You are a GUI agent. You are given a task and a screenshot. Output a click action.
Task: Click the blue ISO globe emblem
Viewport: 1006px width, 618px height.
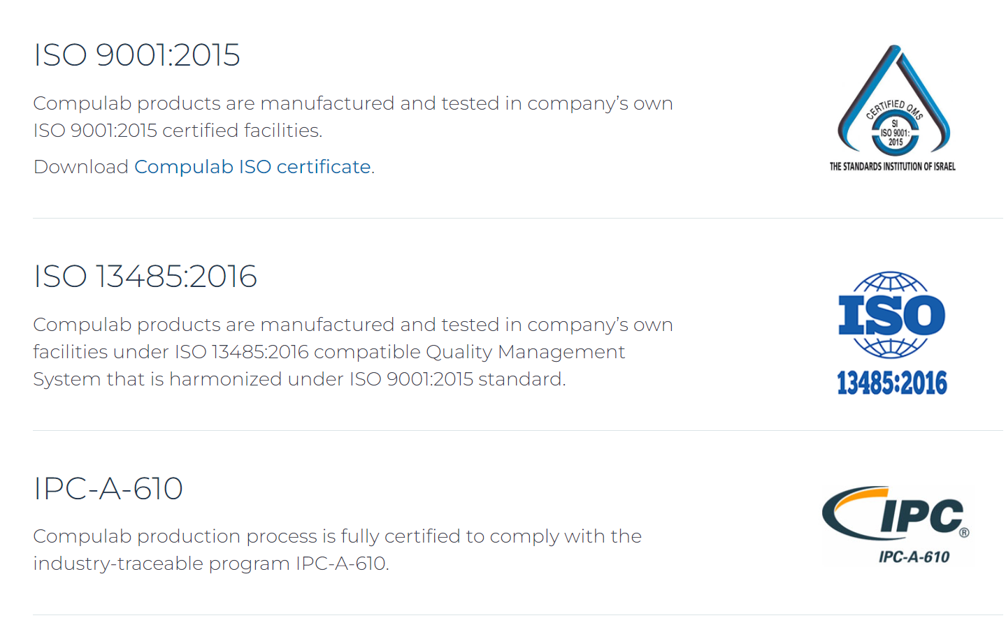tap(891, 315)
